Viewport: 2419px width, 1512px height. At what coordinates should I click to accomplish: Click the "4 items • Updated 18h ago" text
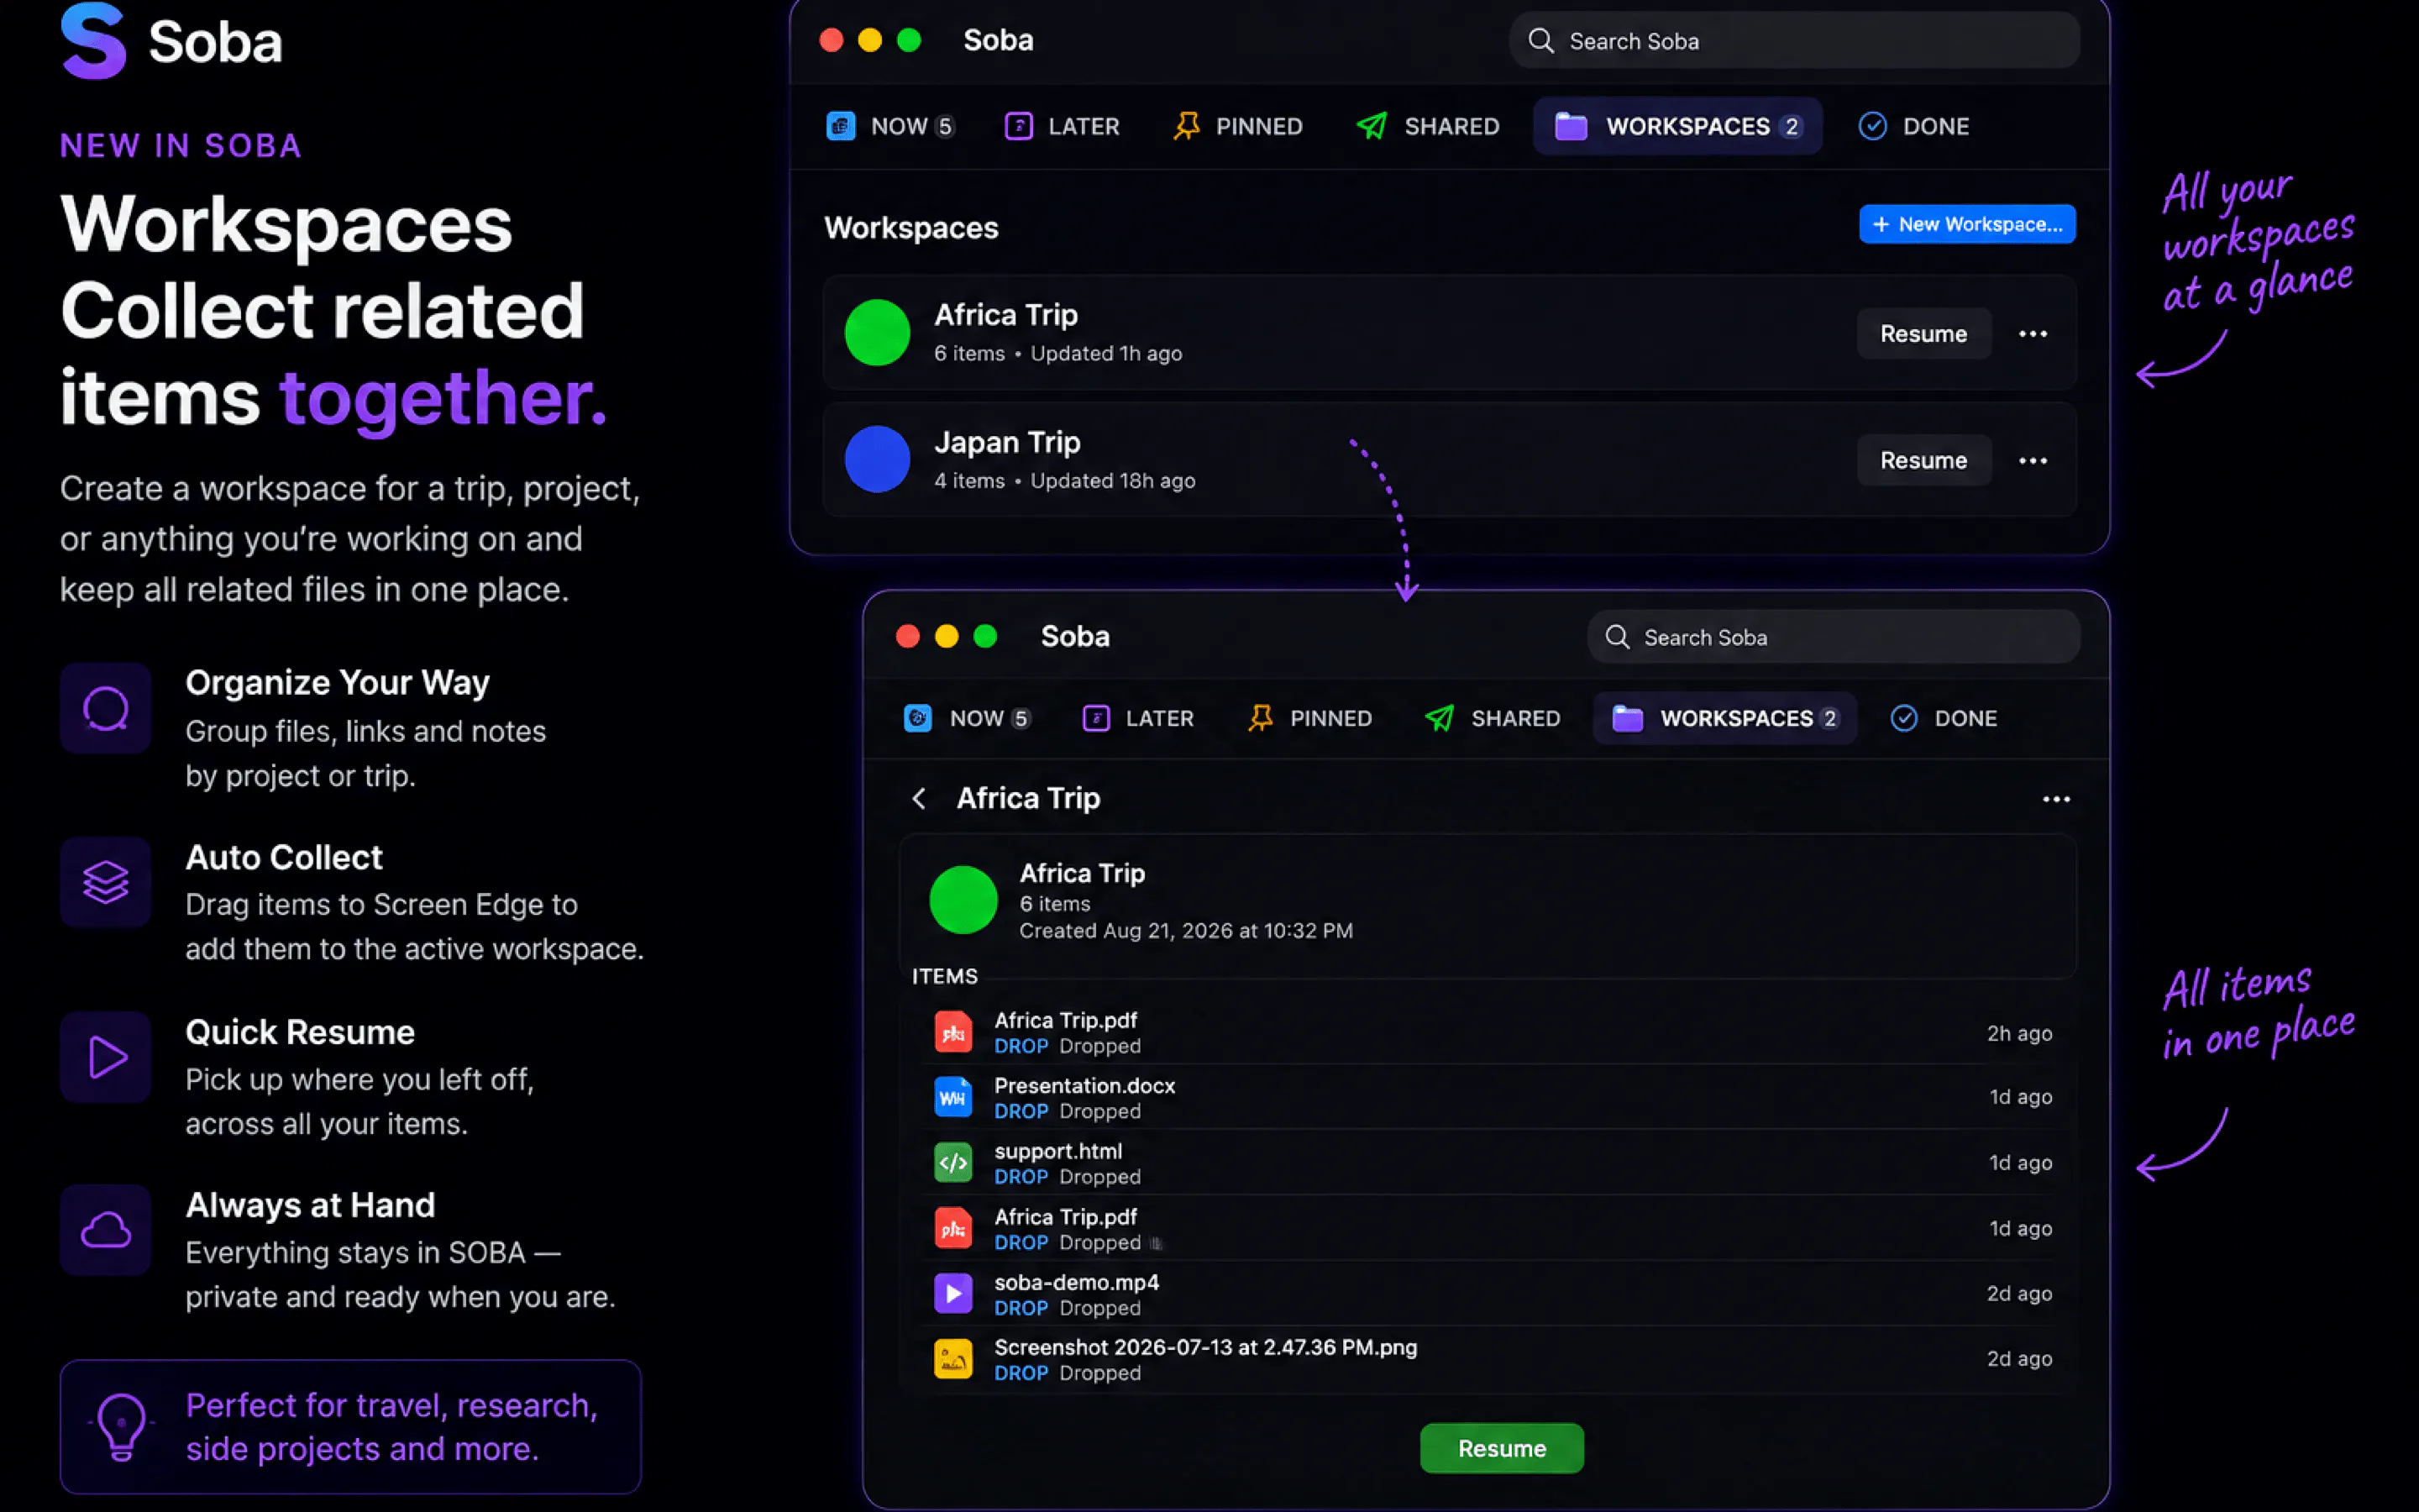pos(1064,481)
